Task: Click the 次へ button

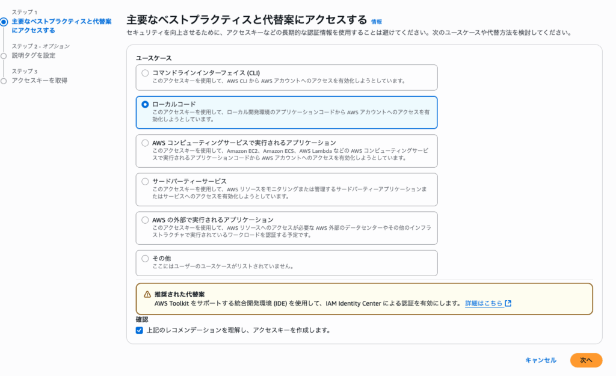Action: 586,360
